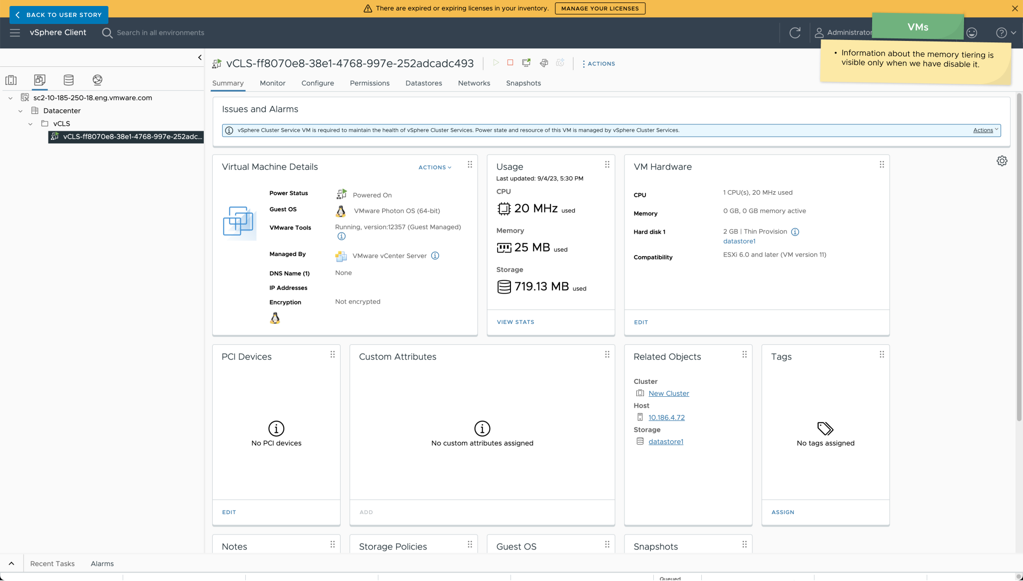
Task: Open the hamburger navigation menu
Action: [x=15, y=33]
